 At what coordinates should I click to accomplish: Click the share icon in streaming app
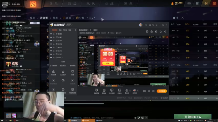pos(165,32)
